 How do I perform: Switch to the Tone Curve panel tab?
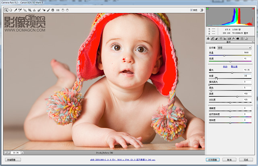click(x=212, y=38)
